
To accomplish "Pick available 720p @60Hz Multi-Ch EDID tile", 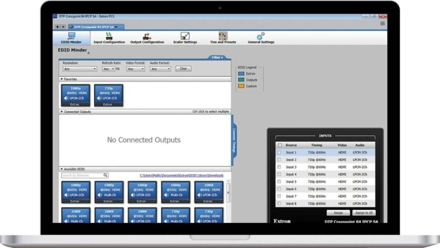I will point(175,215).
